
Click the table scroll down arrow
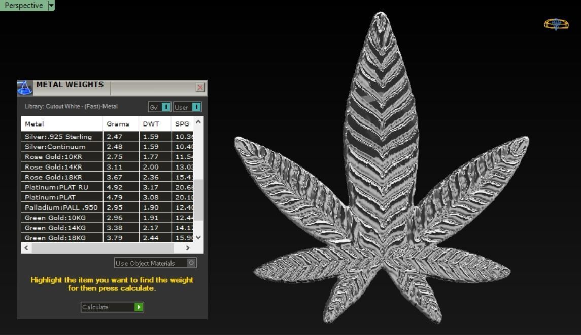click(x=198, y=237)
